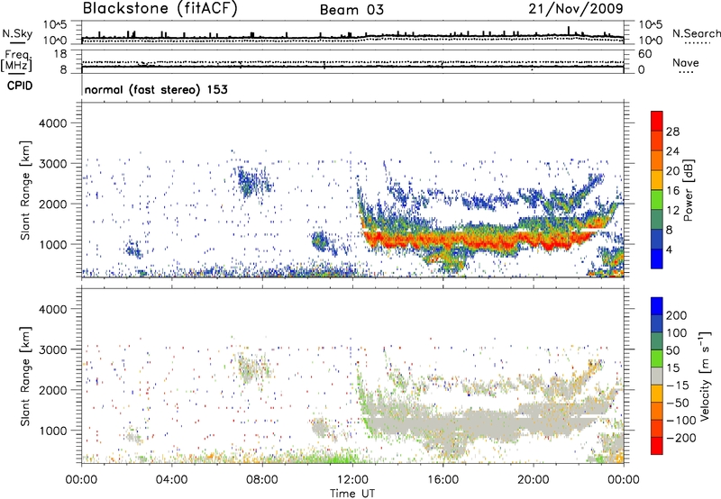Click the "12" label on Power colorbar
Image resolution: width=721 pixels, height=499 pixels.
(672, 211)
